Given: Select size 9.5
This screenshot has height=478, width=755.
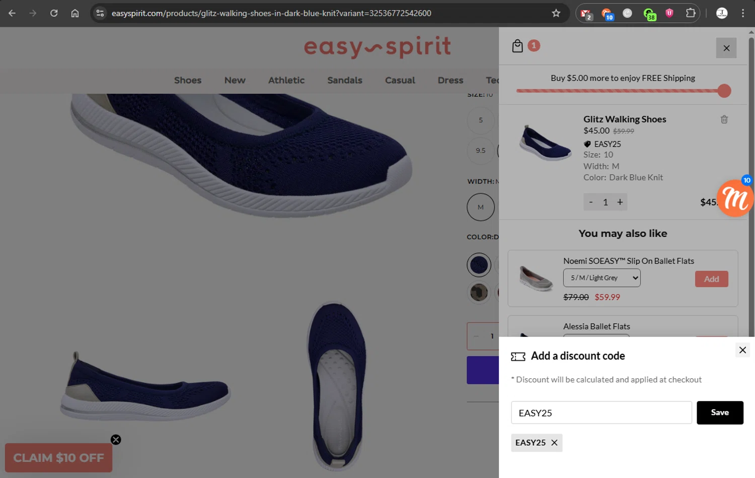Looking at the screenshot, I should [x=481, y=150].
